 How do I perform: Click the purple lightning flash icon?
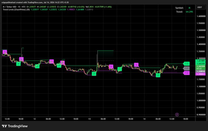[x=177, y=114]
